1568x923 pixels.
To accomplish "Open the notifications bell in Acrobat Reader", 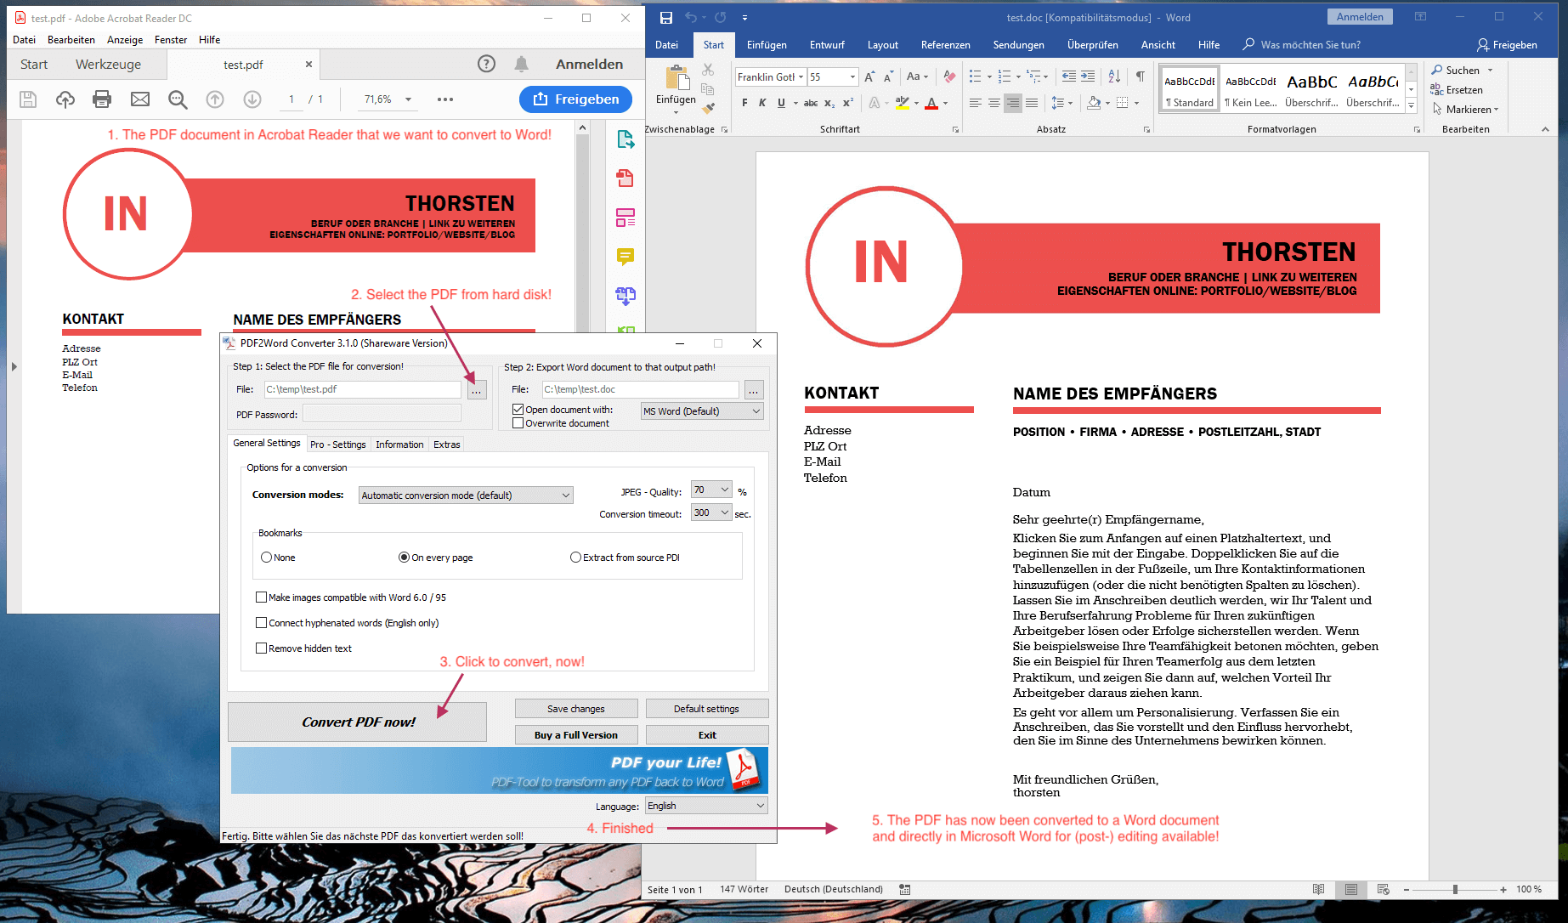I will click(x=522, y=64).
